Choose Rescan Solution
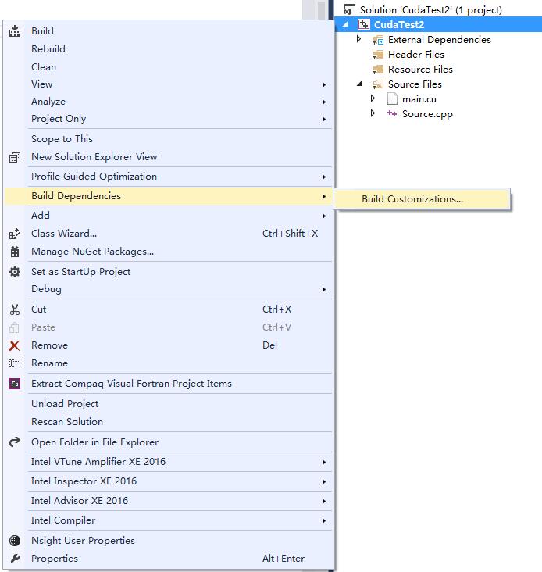The image size is (542, 572). coord(169,422)
